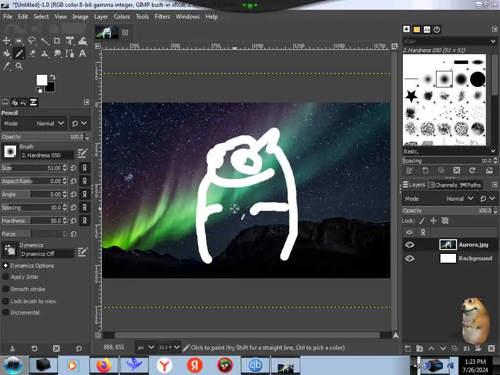500x375 pixels.
Task: Toggle lock alpha channel
Action: coord(445,220)
